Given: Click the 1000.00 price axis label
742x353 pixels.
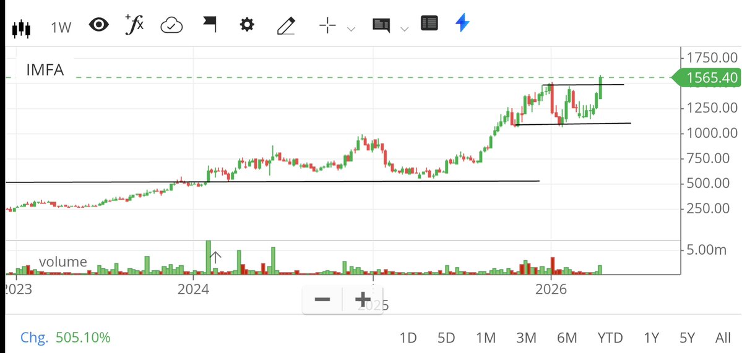Looking at the screenshot, I should (x=712, y=133).
